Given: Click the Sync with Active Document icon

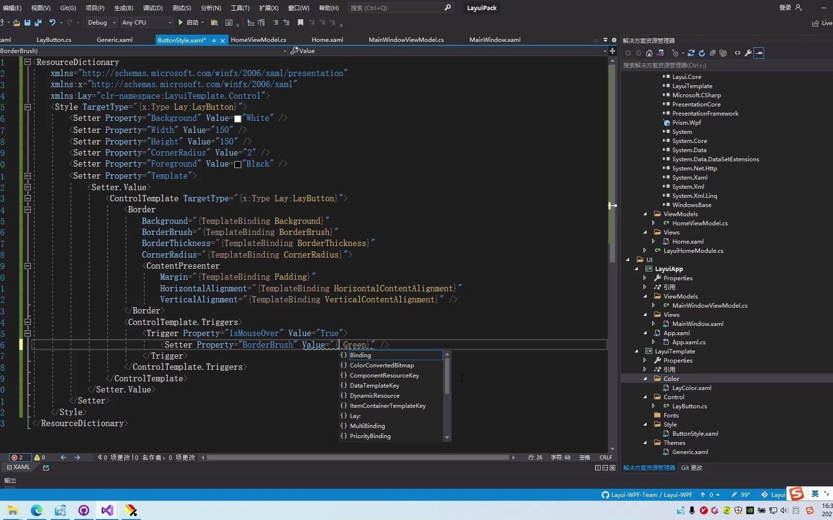Looking at the screenshot, I should click(x=691, y=53).
